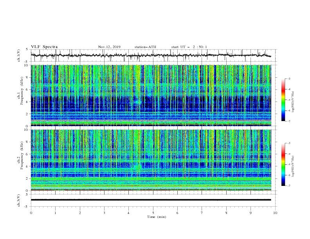This screenshot has width=310, height=239.
Task: Click the "Time (min)" axis title
Action: [x=157, y=217]
